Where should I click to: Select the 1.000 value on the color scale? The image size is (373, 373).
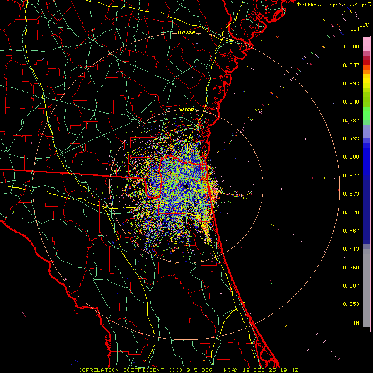[351, 46]
